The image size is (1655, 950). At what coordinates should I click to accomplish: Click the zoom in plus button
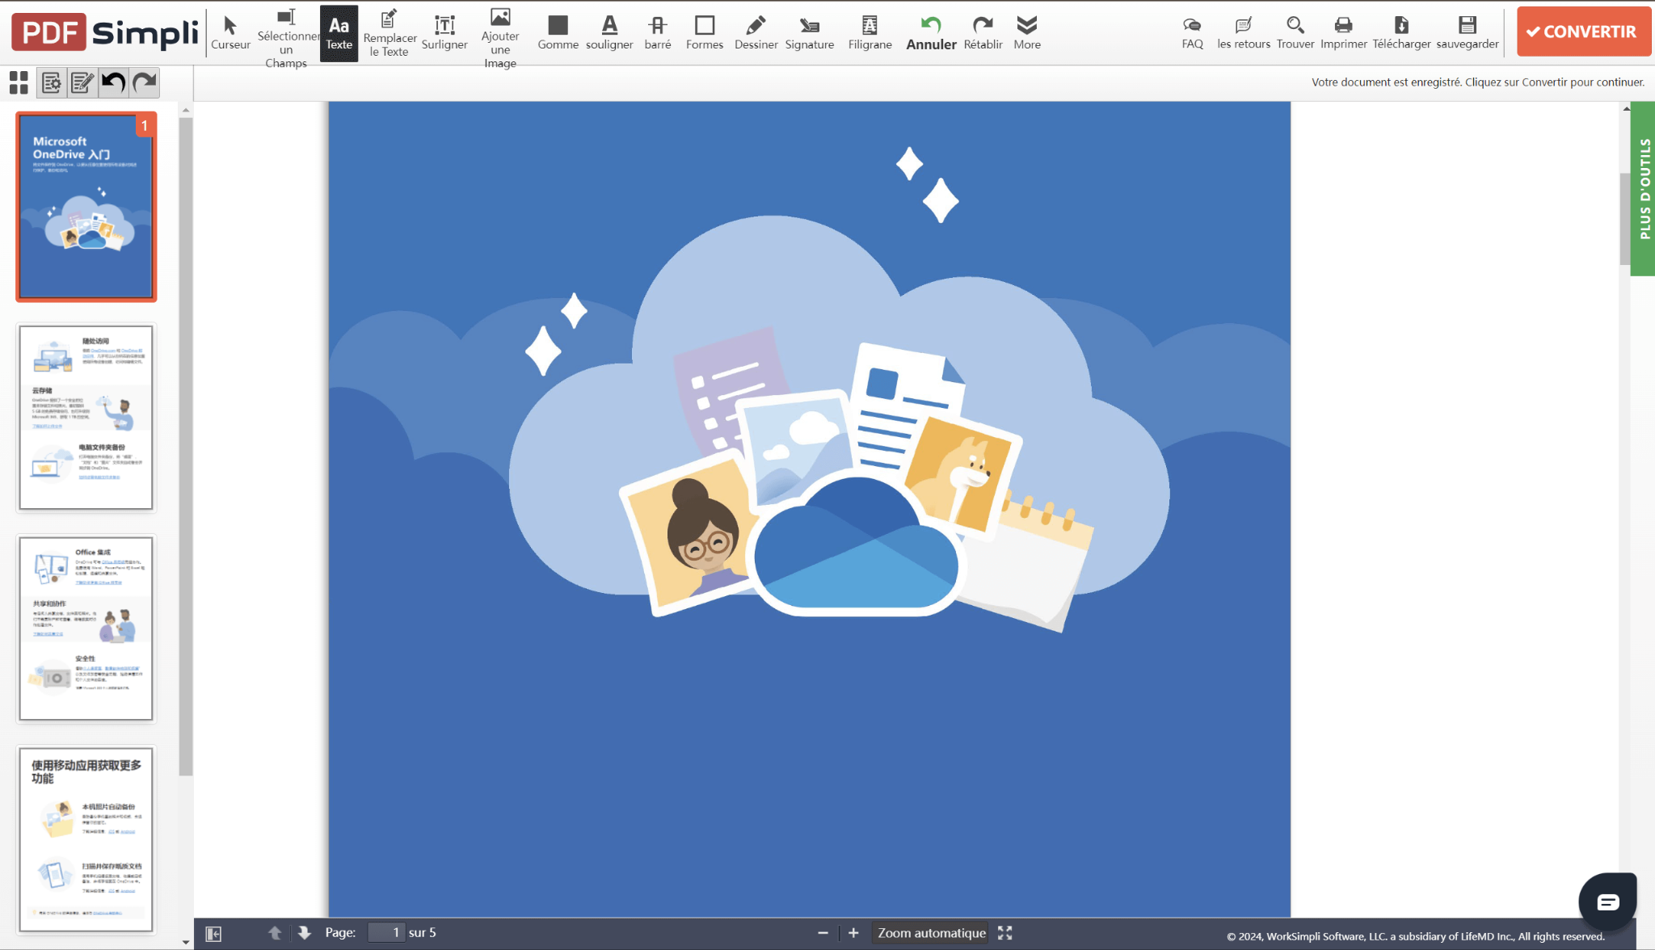tap(853, 933)
